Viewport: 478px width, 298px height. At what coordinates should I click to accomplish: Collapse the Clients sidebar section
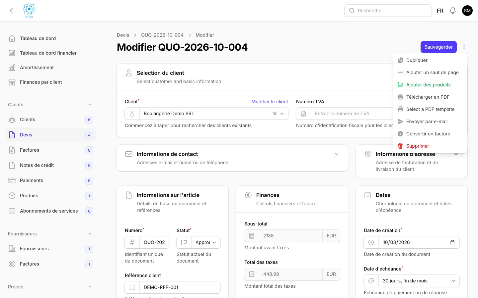click(x=90, y=105)
